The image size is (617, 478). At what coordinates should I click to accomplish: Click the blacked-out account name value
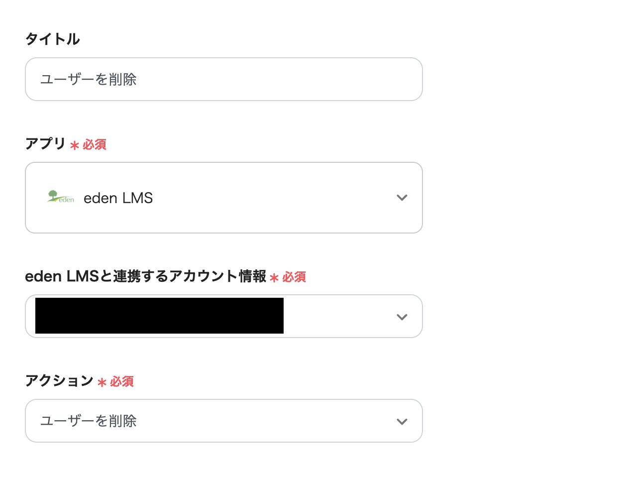(x=159, y=316)
